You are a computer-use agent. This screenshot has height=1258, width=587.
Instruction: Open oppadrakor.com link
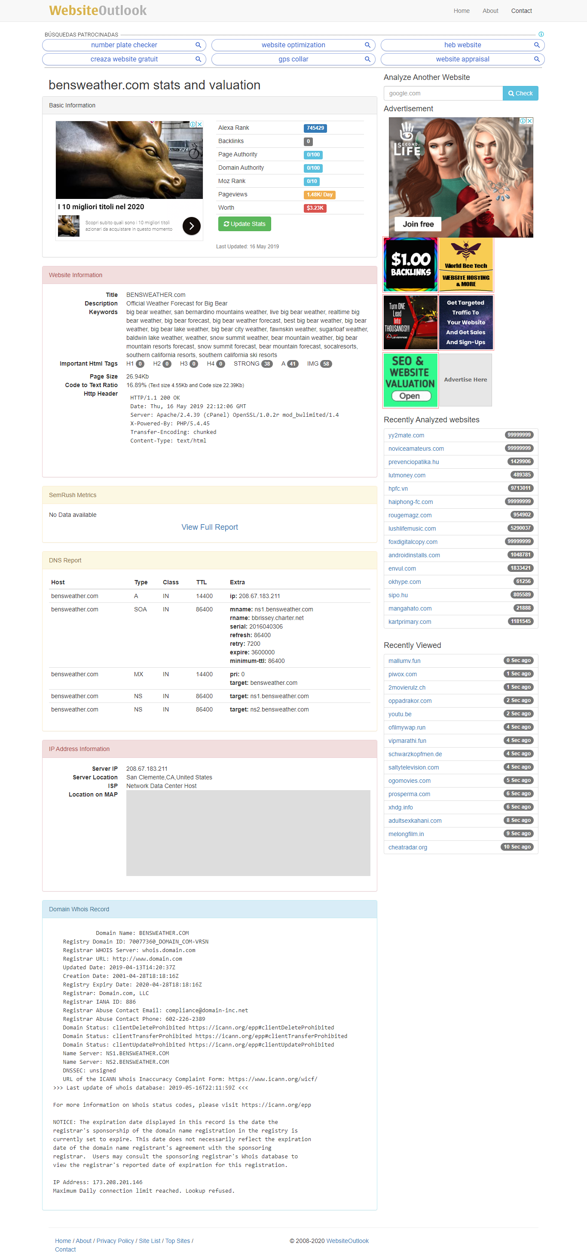click(x=410, y=701)
